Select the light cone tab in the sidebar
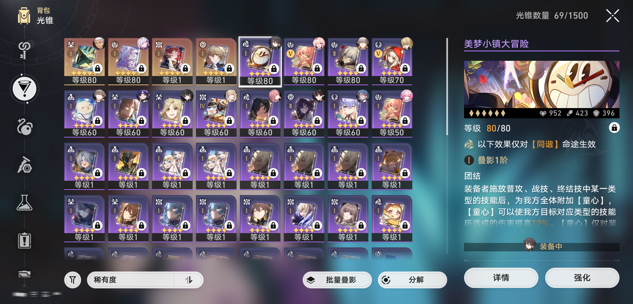Screen dimensions: 633x304 tap(25, 89)
